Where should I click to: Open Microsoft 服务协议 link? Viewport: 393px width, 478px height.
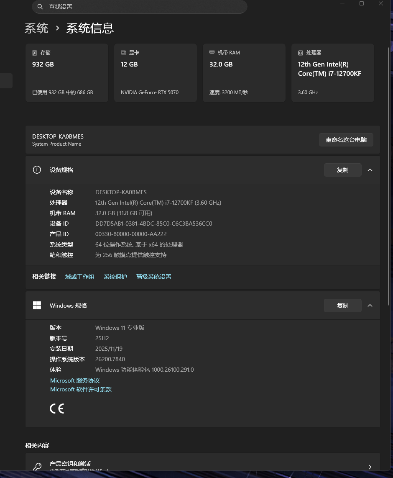(x=75, y=380)
